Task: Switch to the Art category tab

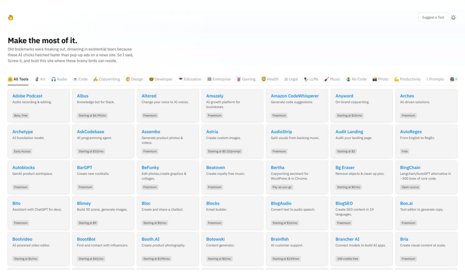Action: click(x=40, y=79)
